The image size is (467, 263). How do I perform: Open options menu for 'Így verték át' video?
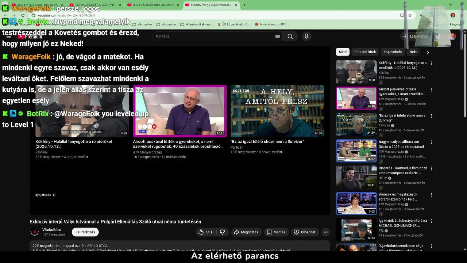tap(432, 221)
